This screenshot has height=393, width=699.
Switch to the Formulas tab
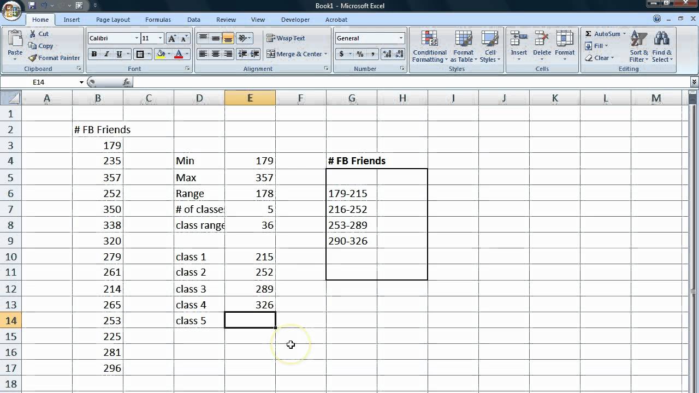[158, 20]
